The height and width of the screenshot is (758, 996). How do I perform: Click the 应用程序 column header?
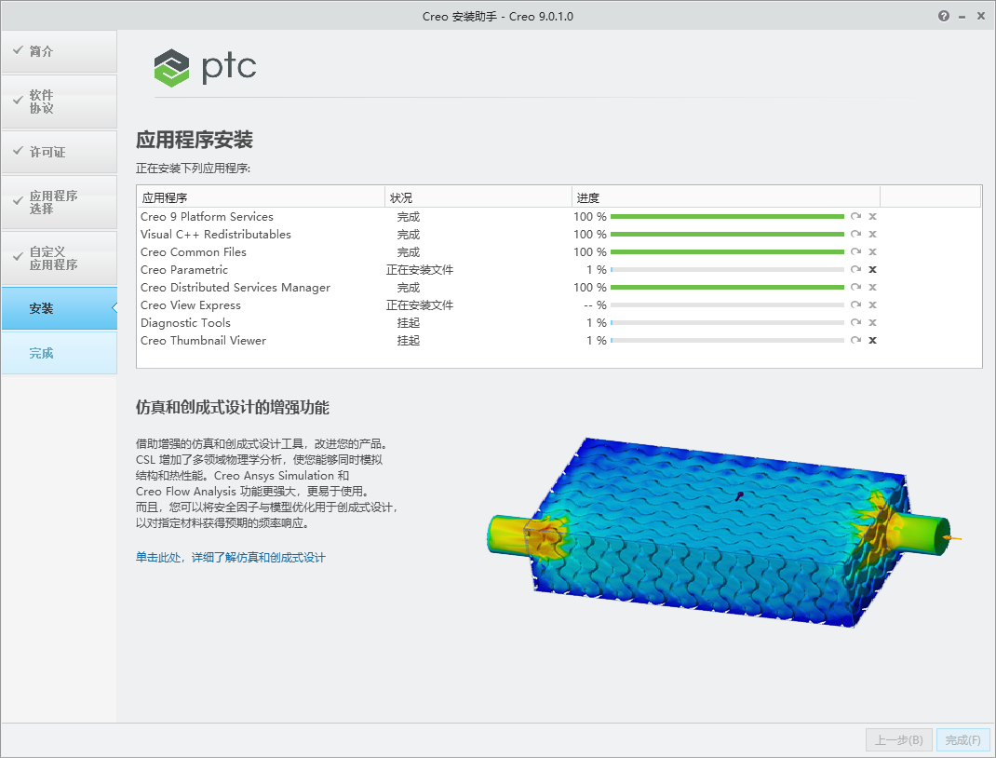tap(168, 196)
